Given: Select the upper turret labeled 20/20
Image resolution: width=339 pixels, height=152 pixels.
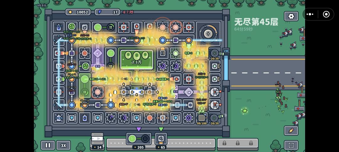Looking at the screenshot, I should coord(215,53).
